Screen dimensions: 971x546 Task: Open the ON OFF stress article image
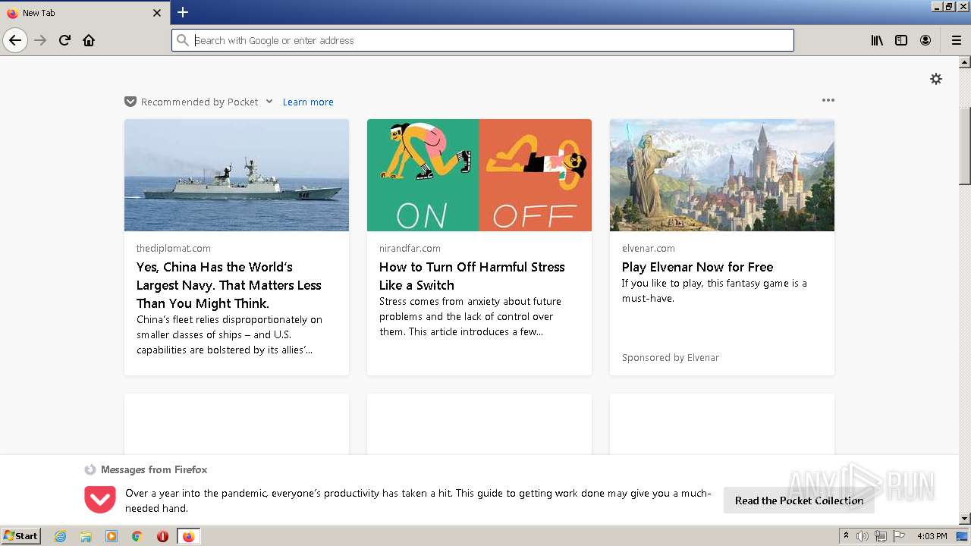point(479,175)
